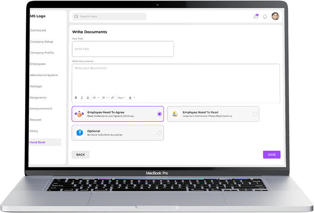Click the bulleted list icon

pos(94,98)
